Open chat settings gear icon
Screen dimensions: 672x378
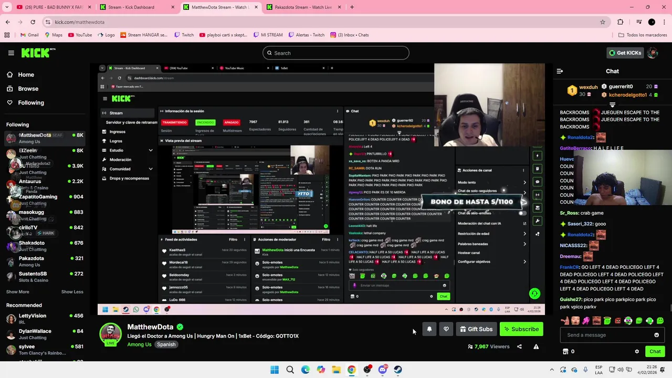pos(637,352)
